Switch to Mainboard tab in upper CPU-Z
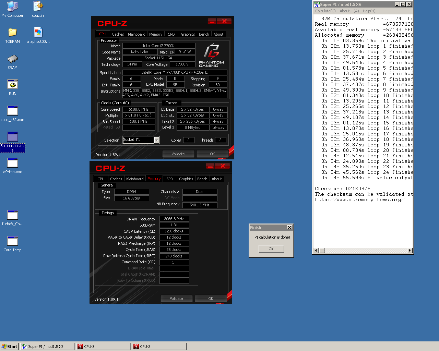 (137, 34)
